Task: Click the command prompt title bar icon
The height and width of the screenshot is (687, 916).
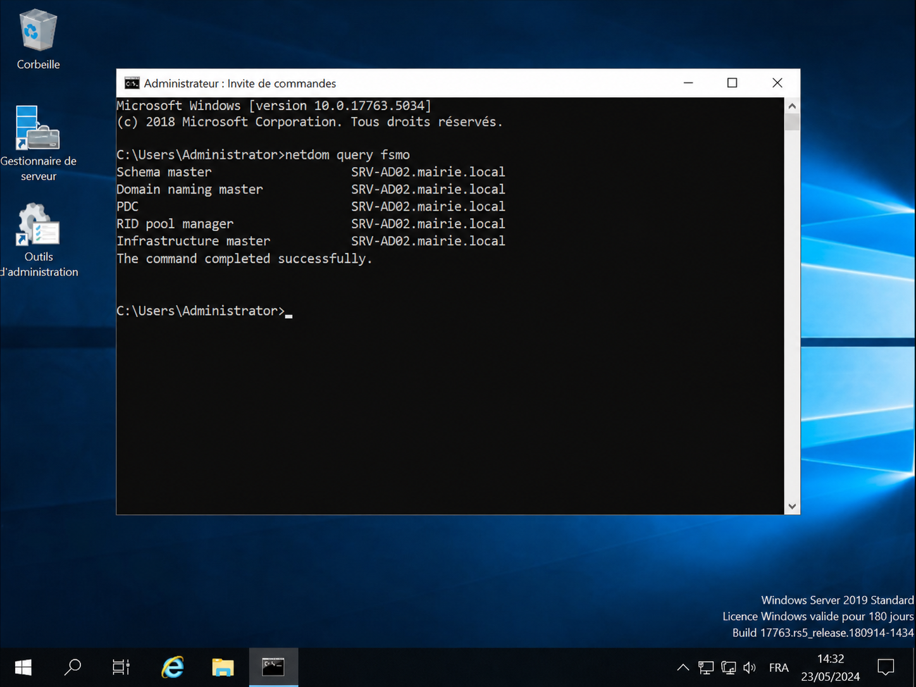Action: (132, 83)
